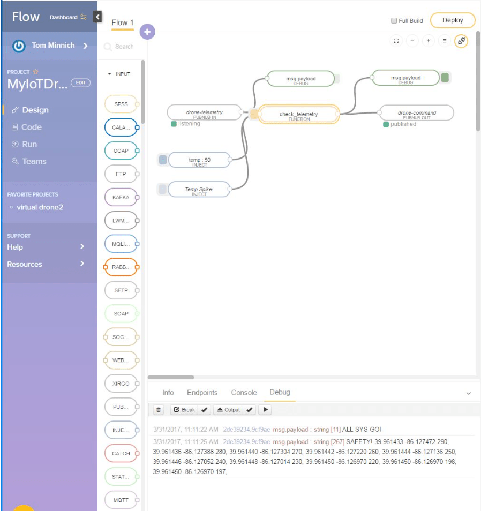Clear debug log with trash icon
This screenshot has height=511, width=481.
coord(159,410)
